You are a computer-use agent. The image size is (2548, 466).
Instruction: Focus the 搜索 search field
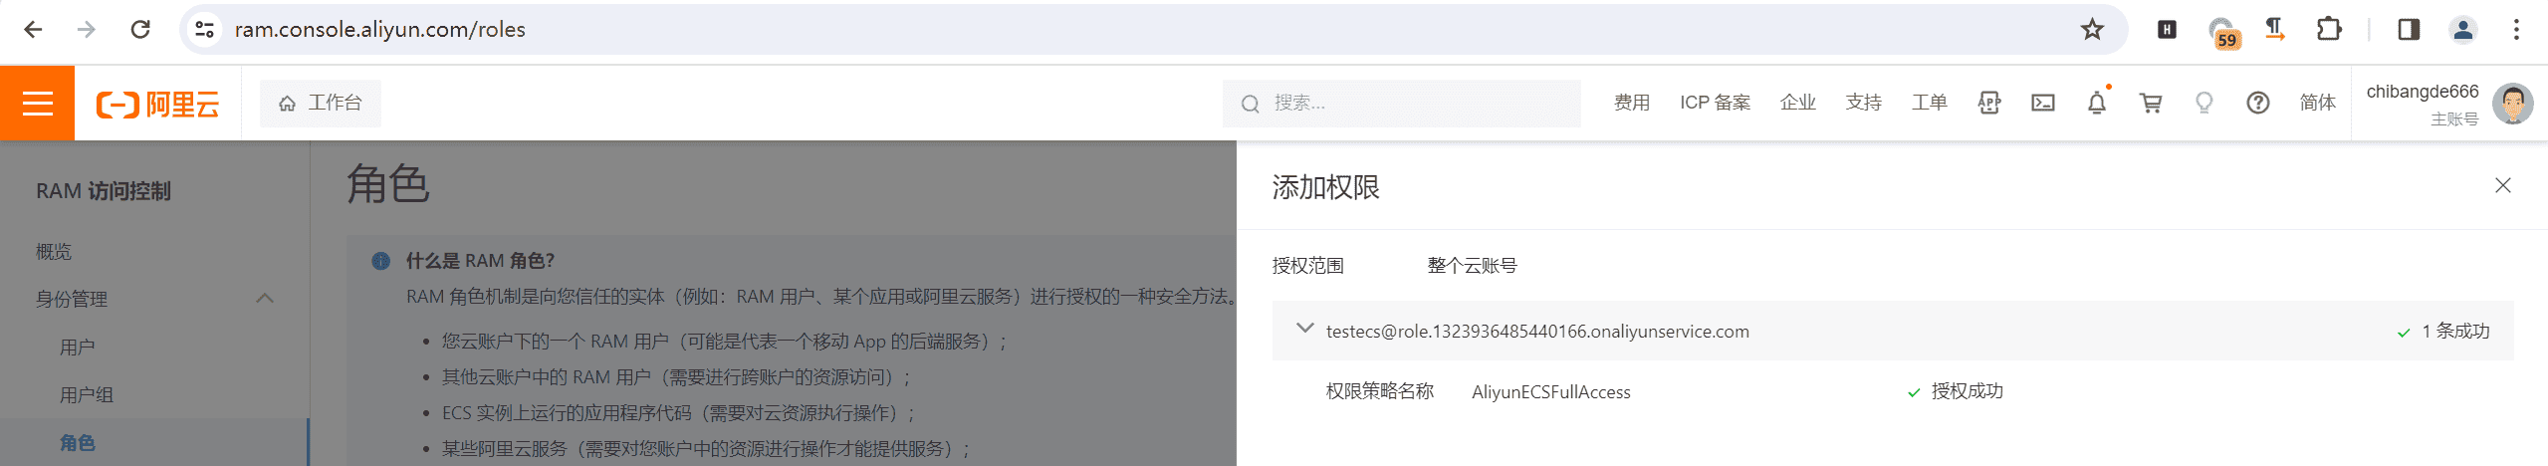click(1401, 103)
